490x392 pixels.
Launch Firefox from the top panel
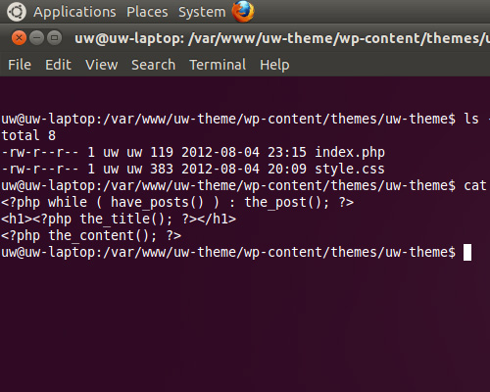[243, 12]
